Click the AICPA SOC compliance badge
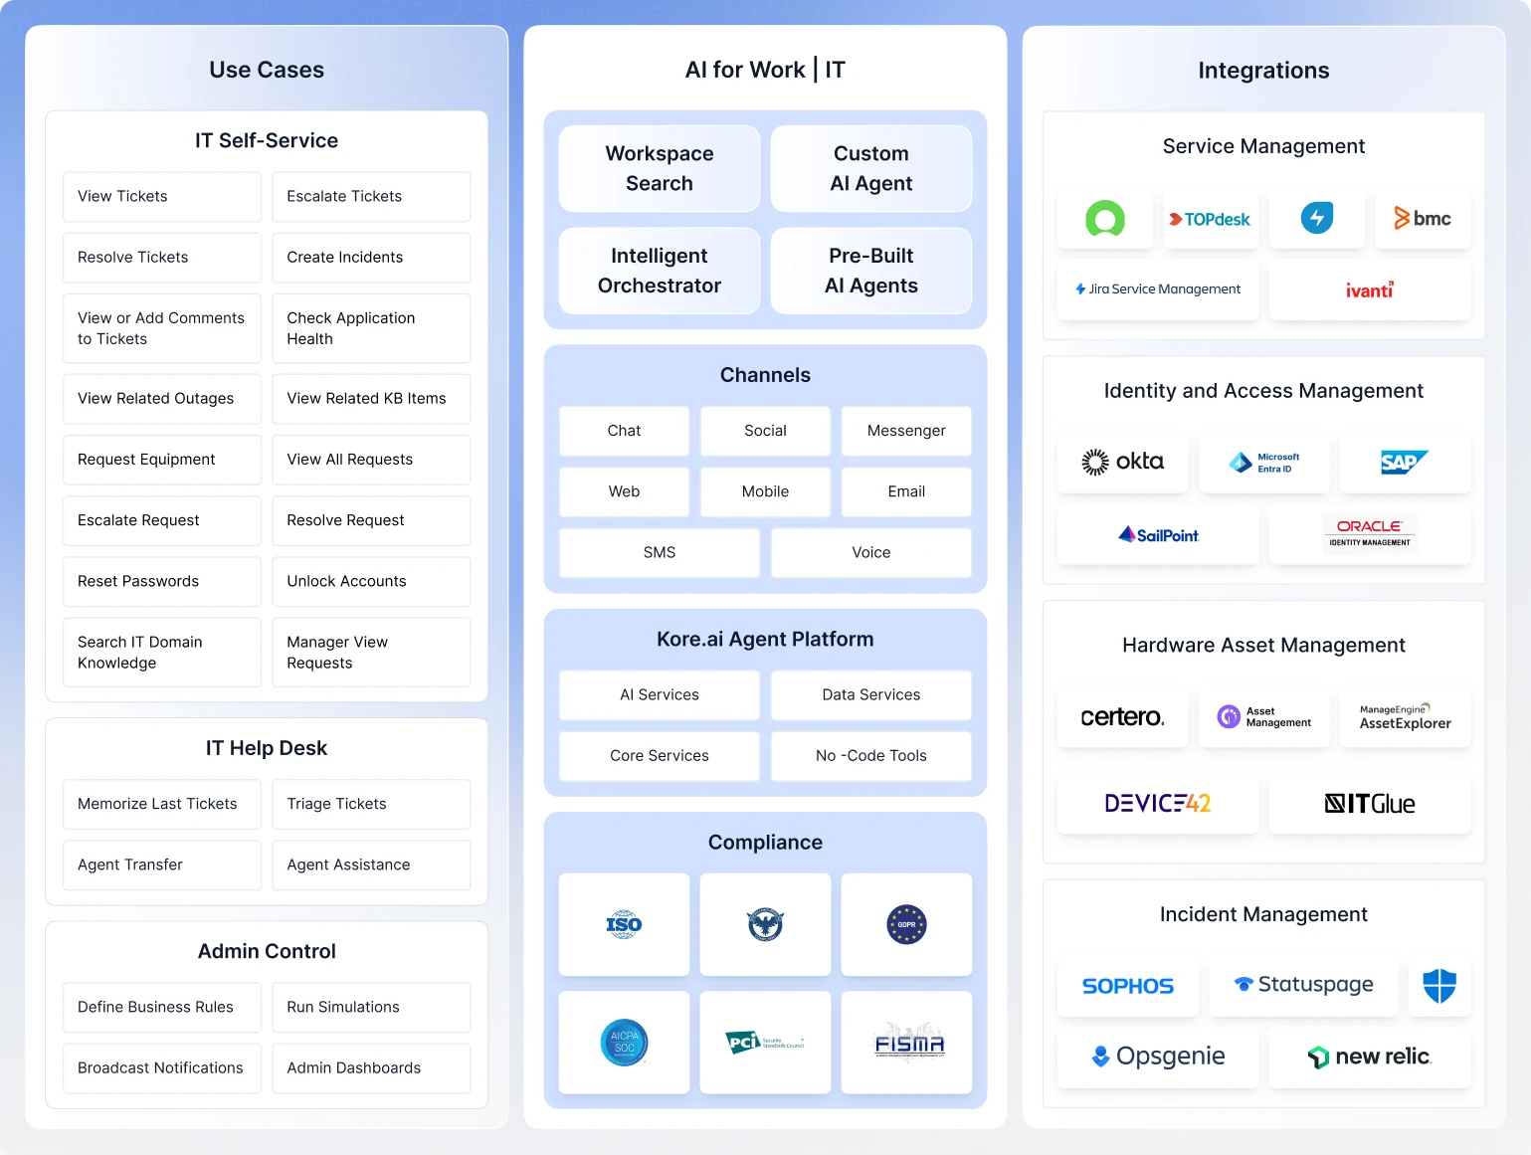 (x=624, y=1043)
